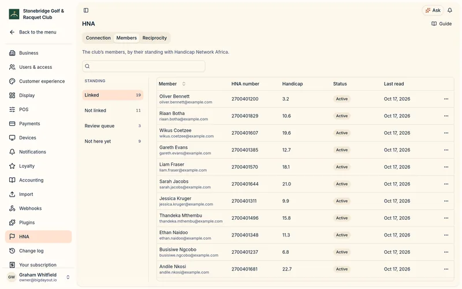Click Sarah Jacobs member name
This screenshot has width=462, height=289.
coord(174,181)
